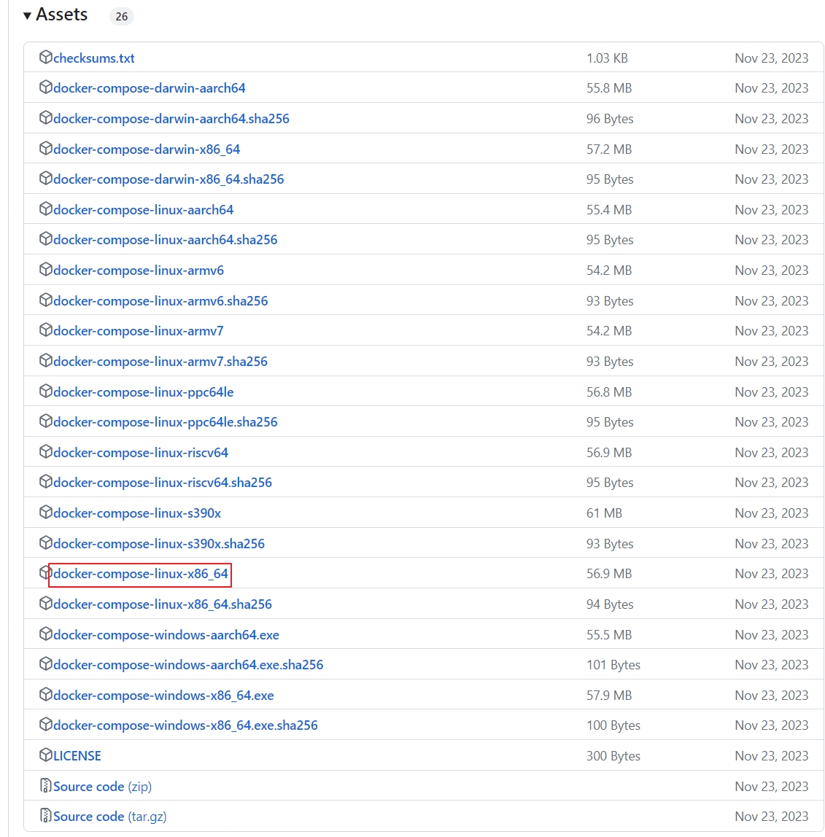
Task: Open docker-compose-linux-riscv64.sha256 link
Action: (163, 483)
